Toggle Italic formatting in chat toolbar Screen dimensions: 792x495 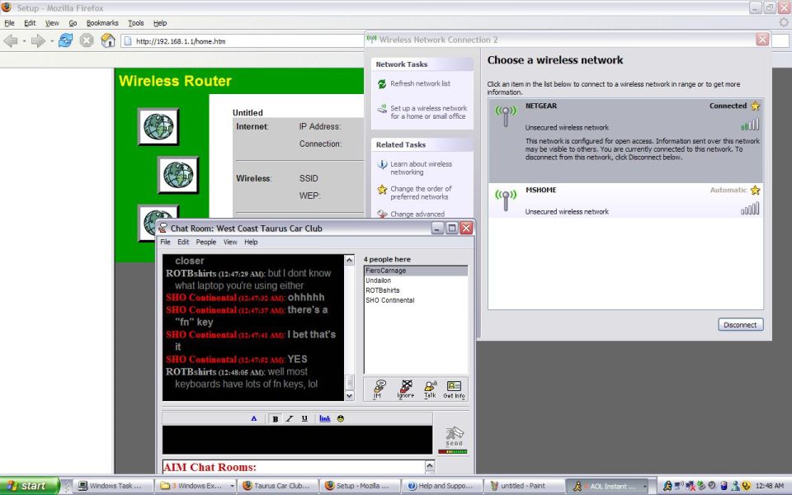290,419
